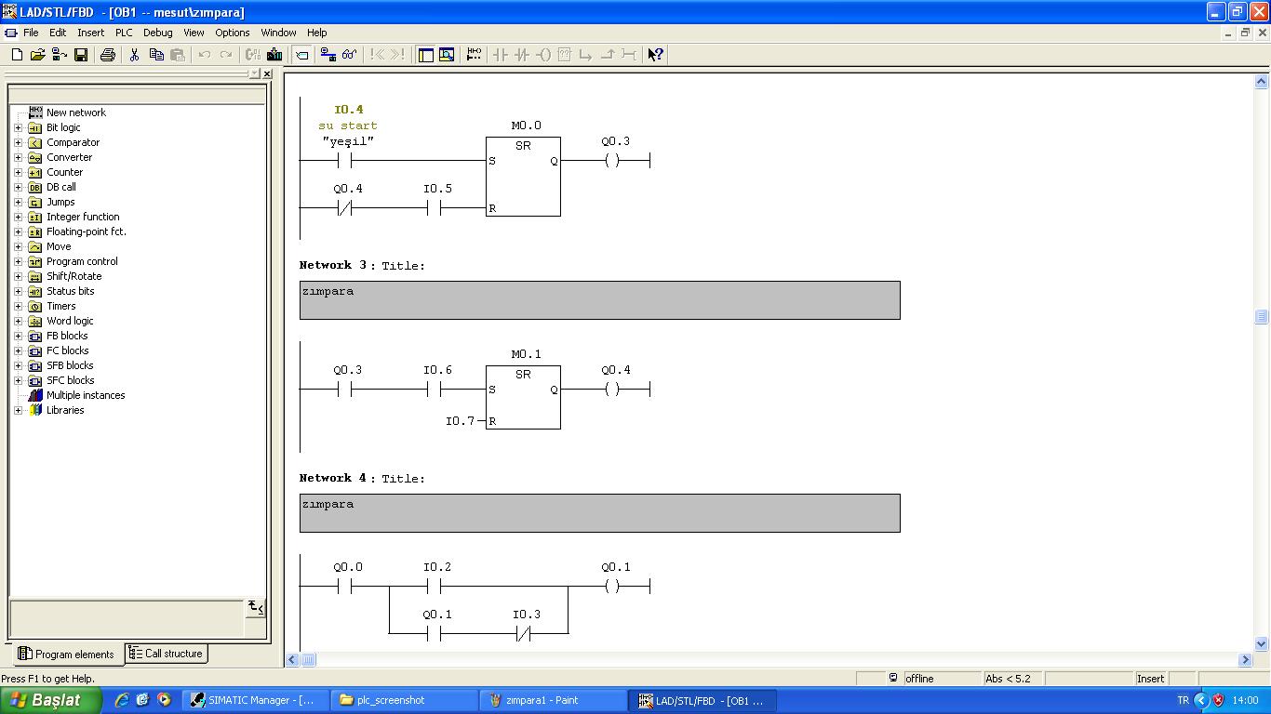
Task: Insert an output coil element
Action: [x=543, y=55]
